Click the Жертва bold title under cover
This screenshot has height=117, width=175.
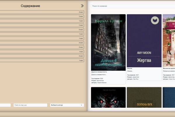pos(129,68)
